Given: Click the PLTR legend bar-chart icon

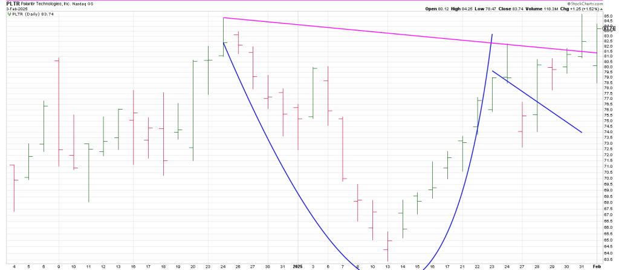Looking at the screenshot, I should (x=8, y=14).
